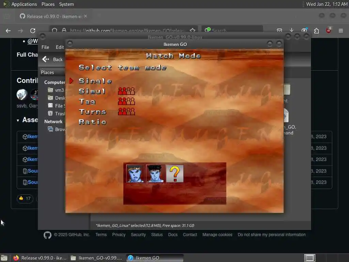Click the Tag team member count icons
This screenshot has height=262, width=349.
(x=126, y=101)
